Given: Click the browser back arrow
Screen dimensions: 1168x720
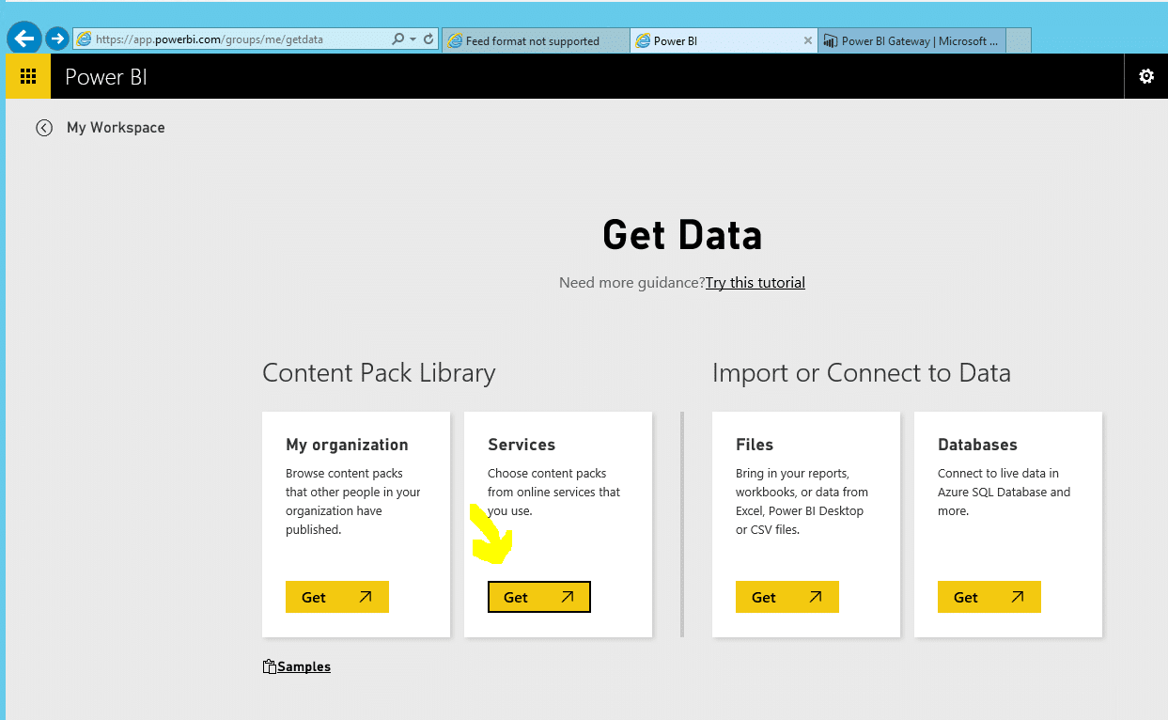Looking at the screenshot, I should pos(23,39).
